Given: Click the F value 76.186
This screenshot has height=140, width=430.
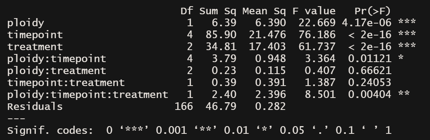Looking at the screenshot, I should point(317,35).
